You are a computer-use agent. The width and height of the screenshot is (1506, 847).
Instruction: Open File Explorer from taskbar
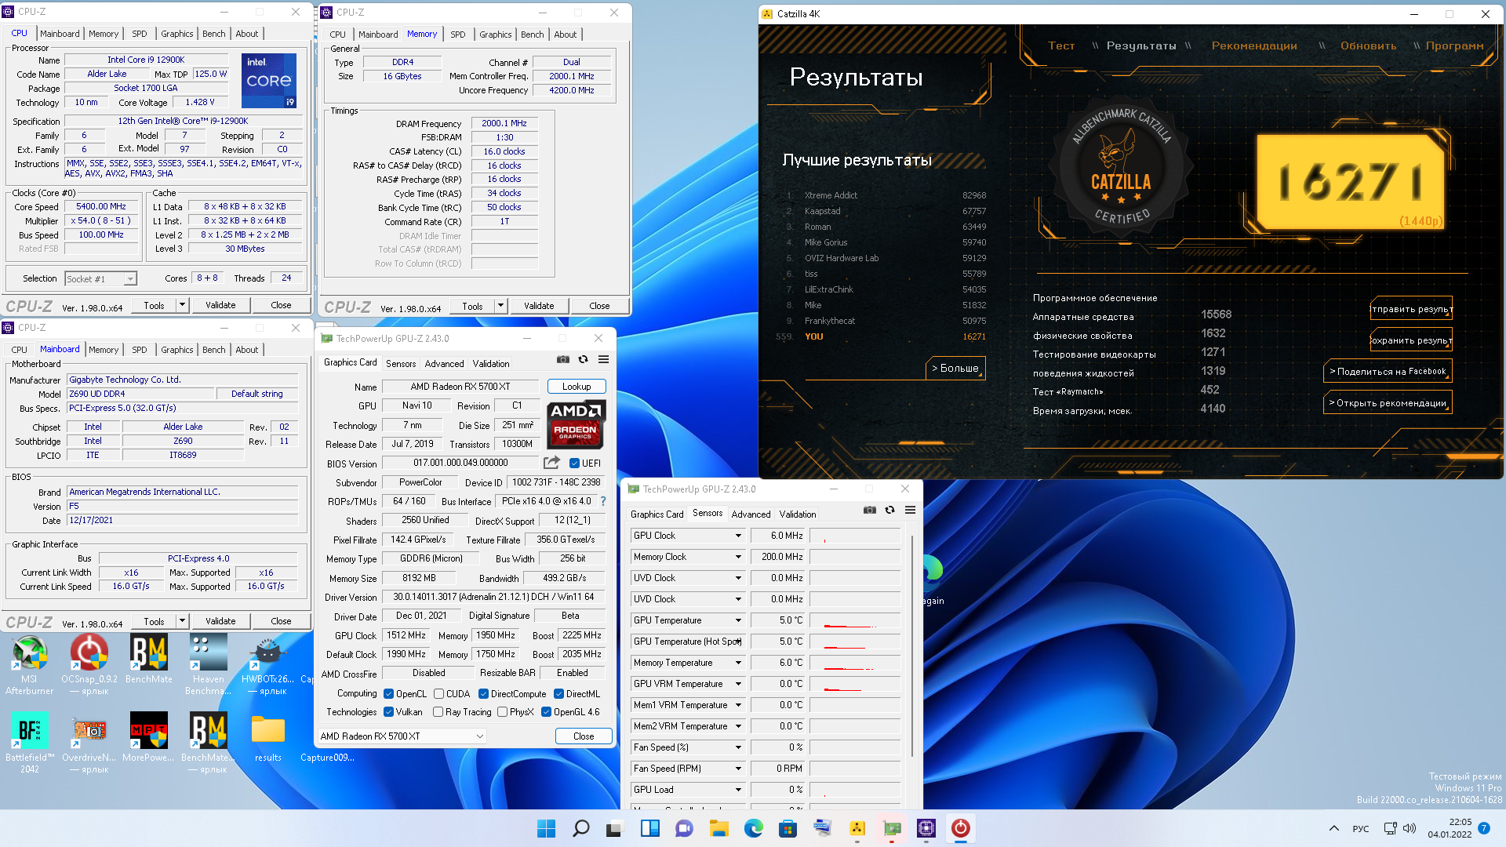point(718,828)
